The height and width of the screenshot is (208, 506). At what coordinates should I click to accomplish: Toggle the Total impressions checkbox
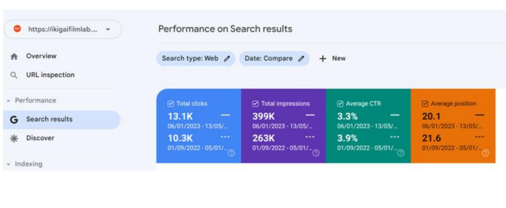(x=255, y=104)
